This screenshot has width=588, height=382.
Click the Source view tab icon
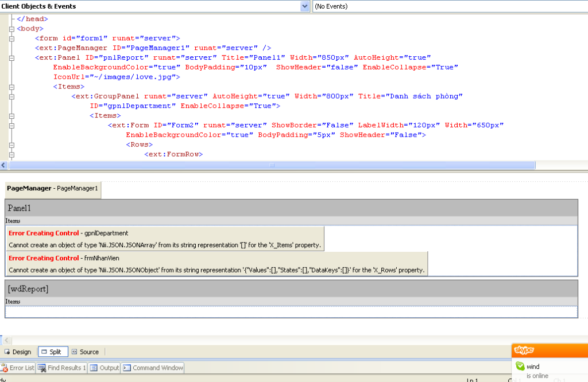pos(74,352)
